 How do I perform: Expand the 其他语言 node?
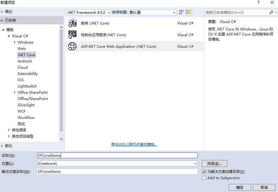click(x=9, y=130)
